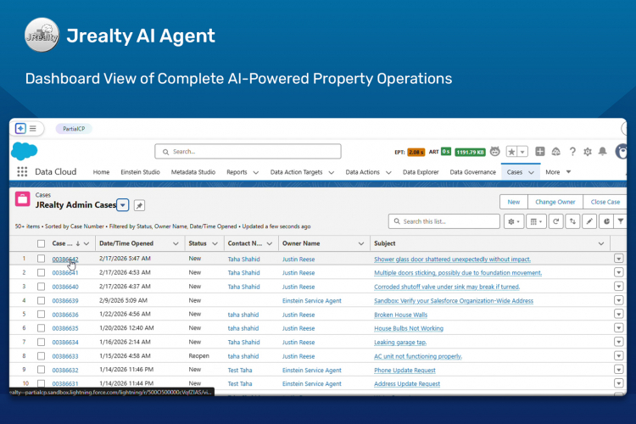This screenshot has width=636, height=424.
Task: Check the box for case 00386642
Action: point(41,259)
